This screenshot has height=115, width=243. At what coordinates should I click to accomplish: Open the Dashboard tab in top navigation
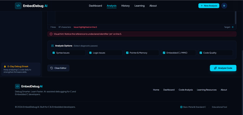pos(96,6)
